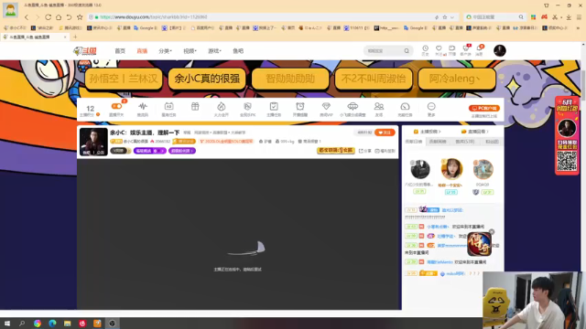Open a new browser tab with plus
The image size is (586, 329).
[75, 37]
